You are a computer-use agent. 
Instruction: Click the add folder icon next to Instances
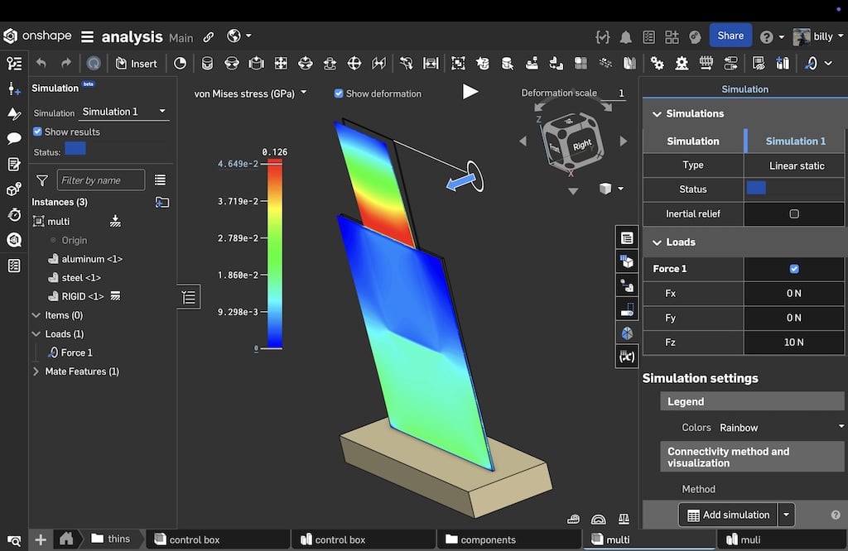[x=161, y=203]
